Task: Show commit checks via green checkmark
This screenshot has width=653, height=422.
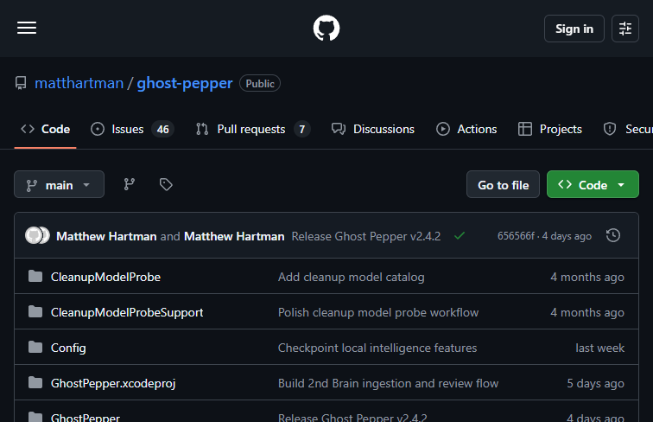Action: pyautogui.click(x=460, y=236)
